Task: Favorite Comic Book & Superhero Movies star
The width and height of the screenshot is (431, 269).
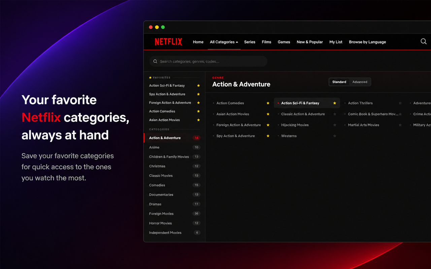Action: click(400, 114)
